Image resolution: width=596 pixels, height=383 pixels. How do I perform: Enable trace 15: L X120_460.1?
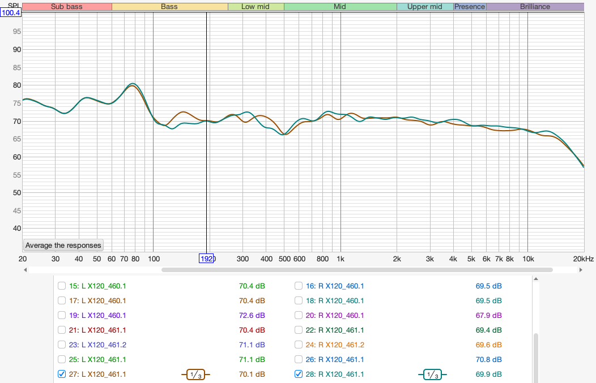(x=62, y=286)
